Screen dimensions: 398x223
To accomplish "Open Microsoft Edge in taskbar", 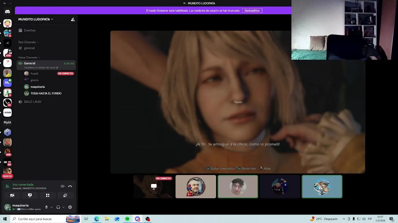I will pyautogui.click(x=97, y=219).
